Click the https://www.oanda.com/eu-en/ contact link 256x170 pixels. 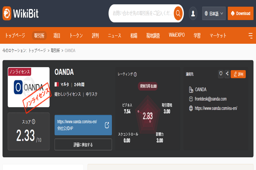(216, 108)
